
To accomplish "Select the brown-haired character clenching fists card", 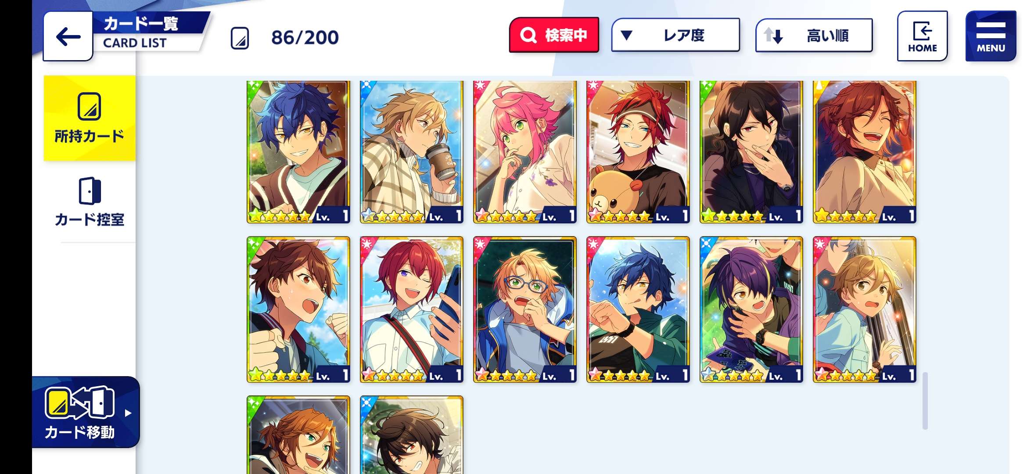I will tap(298, 309).
